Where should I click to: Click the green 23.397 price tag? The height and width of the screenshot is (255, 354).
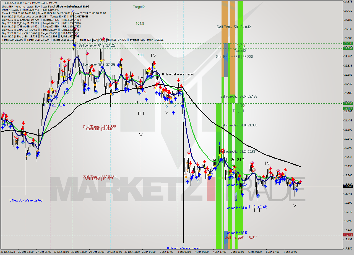348,48
